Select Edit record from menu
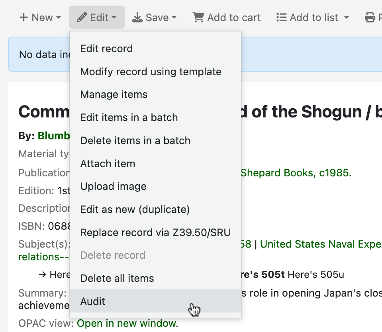This screenshot has width=382, height=332. (x=106, y=49)
